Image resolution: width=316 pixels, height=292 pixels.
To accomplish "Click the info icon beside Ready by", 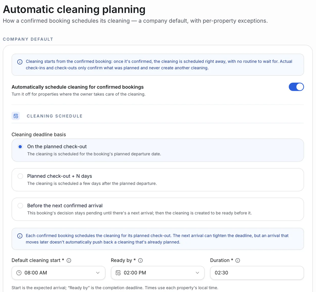I will (140, 261).
